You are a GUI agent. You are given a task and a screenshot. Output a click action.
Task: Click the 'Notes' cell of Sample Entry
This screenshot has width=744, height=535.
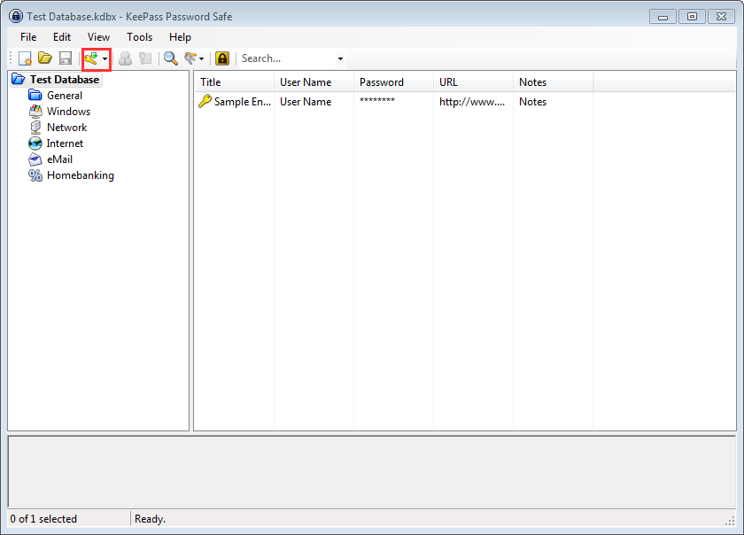coord(532,102)
